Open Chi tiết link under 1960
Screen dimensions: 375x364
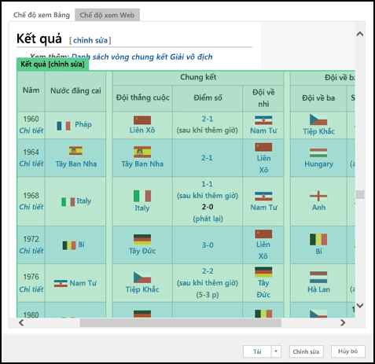point(31,131)
